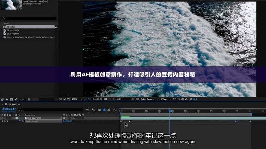
Task: Click the Name column header in Project panel
Action: 6,23
